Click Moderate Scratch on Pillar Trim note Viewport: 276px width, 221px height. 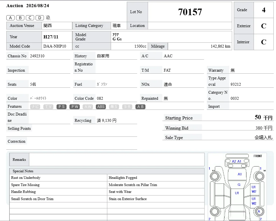(133, 185)
